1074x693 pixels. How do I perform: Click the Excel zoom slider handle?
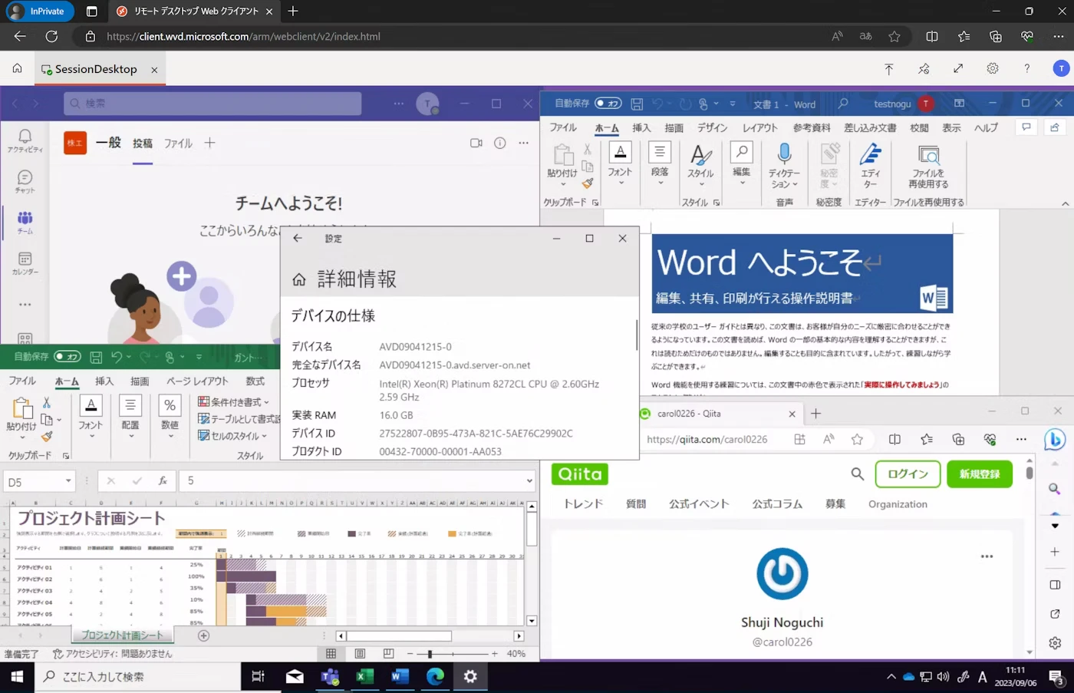point(430,654)
